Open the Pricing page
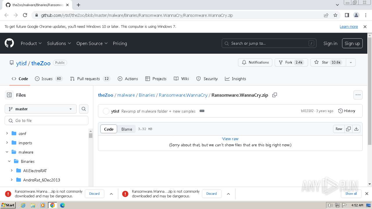This screenshot has width=372, height=209. click(120, 43)
